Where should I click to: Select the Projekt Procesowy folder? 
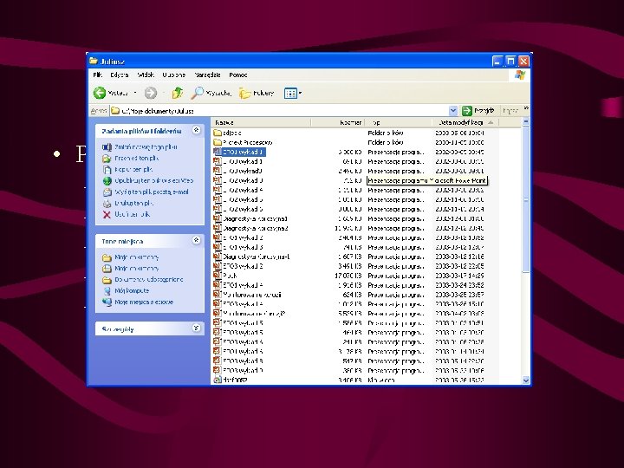click(x=244, y=142)
